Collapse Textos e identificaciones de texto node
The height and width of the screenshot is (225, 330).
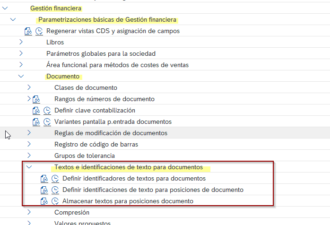click(x=29, y=167)
